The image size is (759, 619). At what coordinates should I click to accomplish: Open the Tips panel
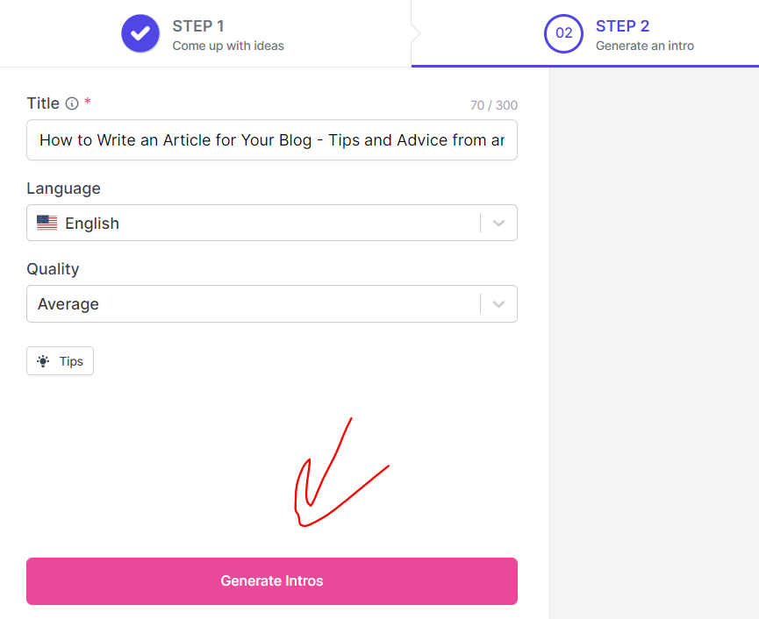(60, 360)
